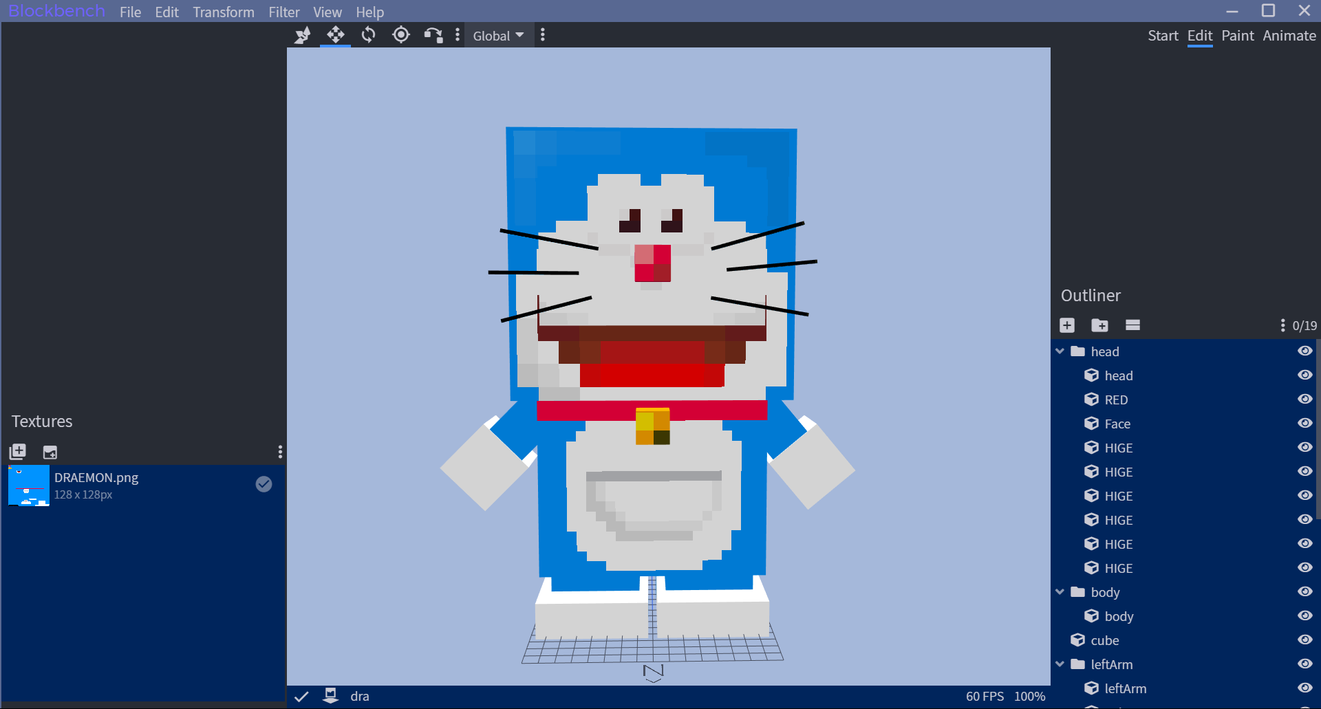
Task: Add a new group in Outliner
Action: click(1099, 325)
